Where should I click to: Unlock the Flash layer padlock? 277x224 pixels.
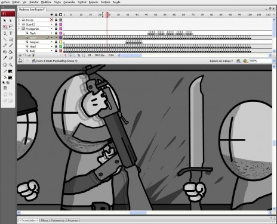tap(56, 33)
